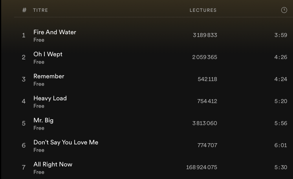This screenshot has height=179, width=293.
Task: Select the track Mr. Big
Action: pyautogui.click(x=43, y=120)
